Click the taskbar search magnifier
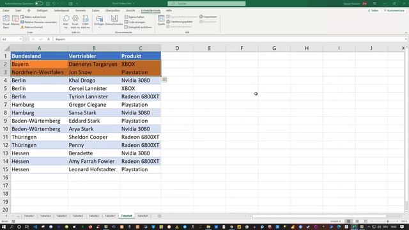The image size is (409, 230). (x=12, y=227)
